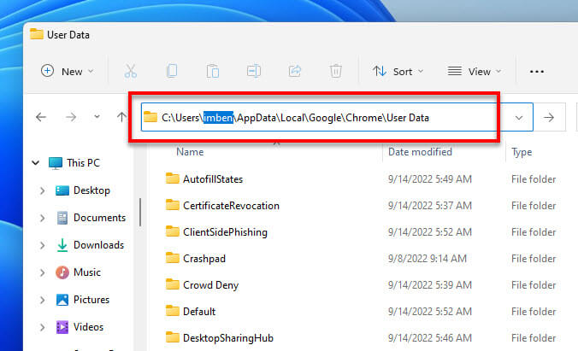
Task: Click the Pictures icon in sidebar
Action: pos(62,300)
